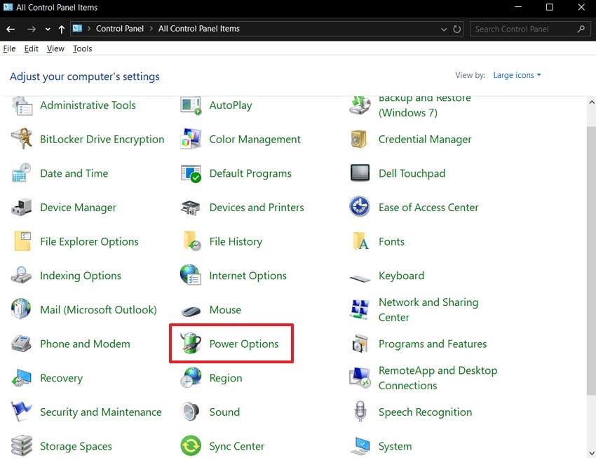Screen dimensions: 596x458
Task: Click the scrollbar down arrow
Action: click(591, 452)
